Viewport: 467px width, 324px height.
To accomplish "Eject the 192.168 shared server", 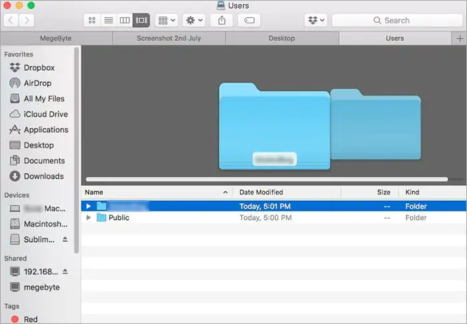I will [65, 271].
